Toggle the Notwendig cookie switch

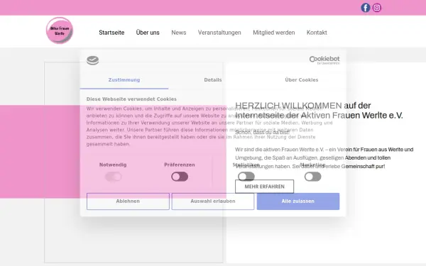point(113,177)
